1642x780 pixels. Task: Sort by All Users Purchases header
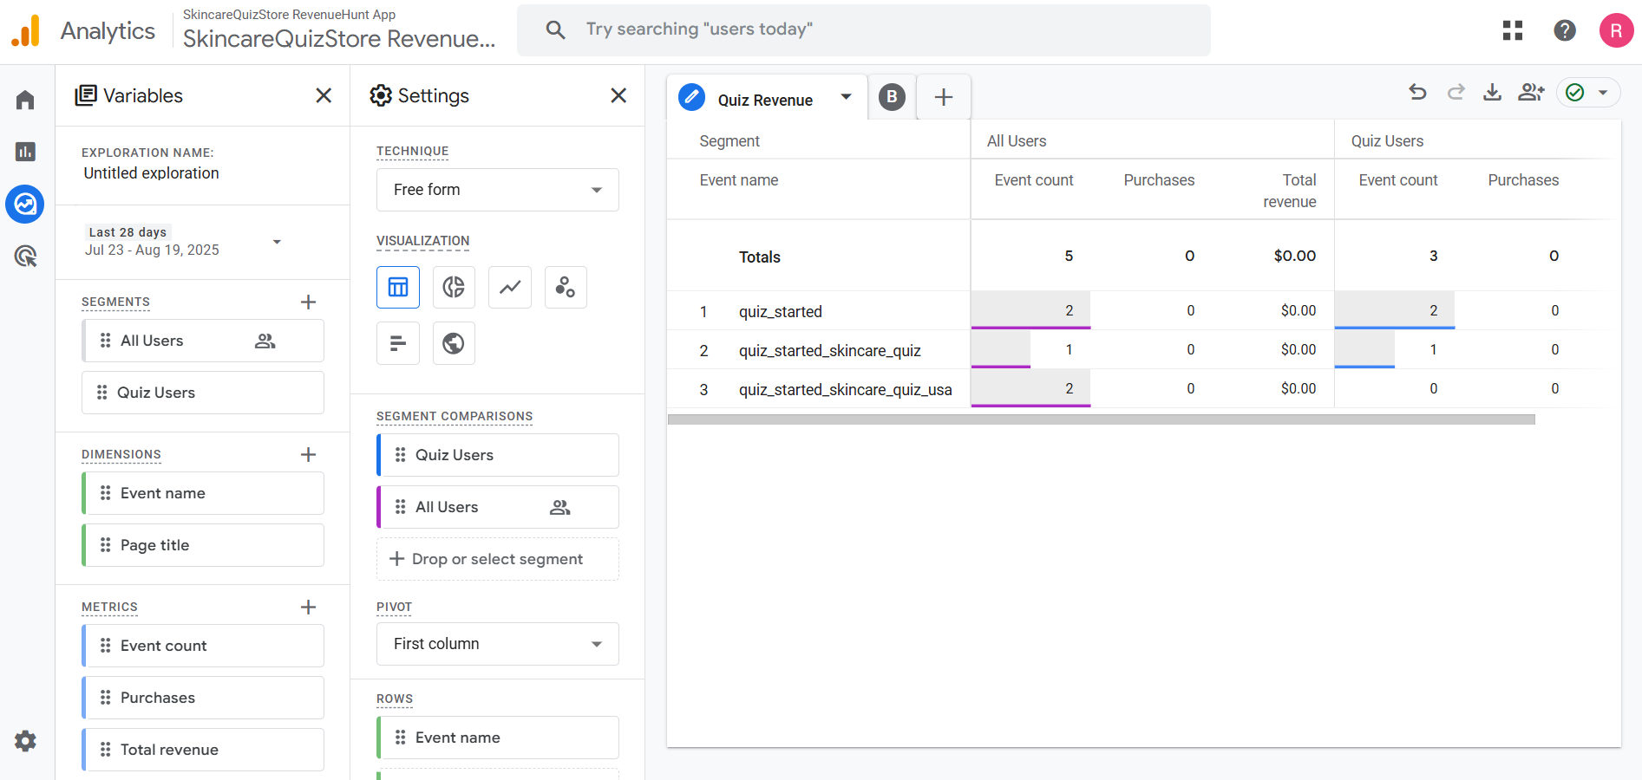tap(1159, 180)
